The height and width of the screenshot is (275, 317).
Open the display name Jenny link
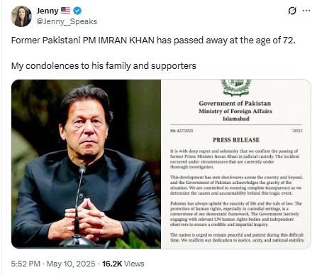click(48, 11)
